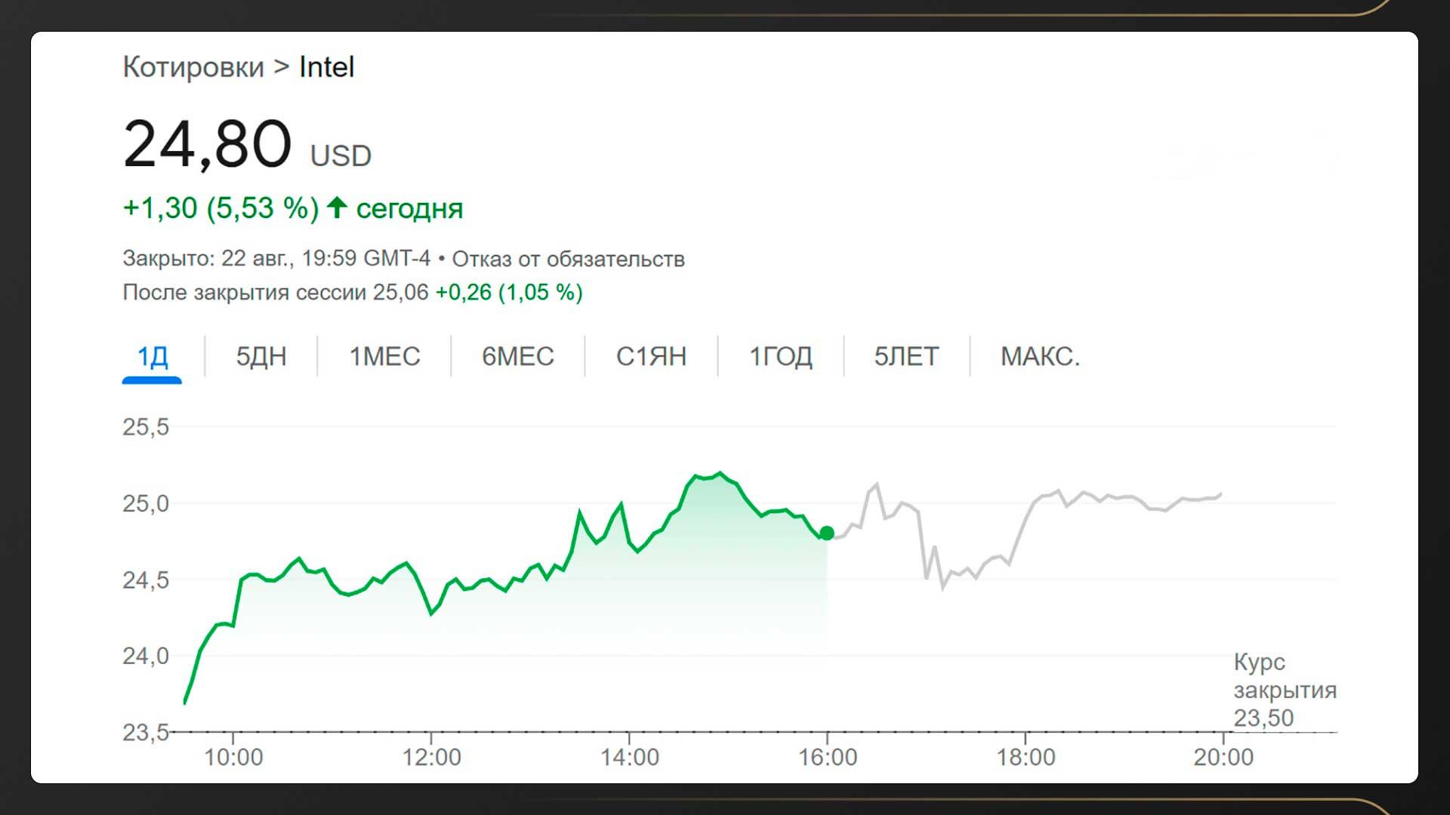The image size is (1450, 815).
Task: Click the 25,5 price axis label
Action: 146,427
